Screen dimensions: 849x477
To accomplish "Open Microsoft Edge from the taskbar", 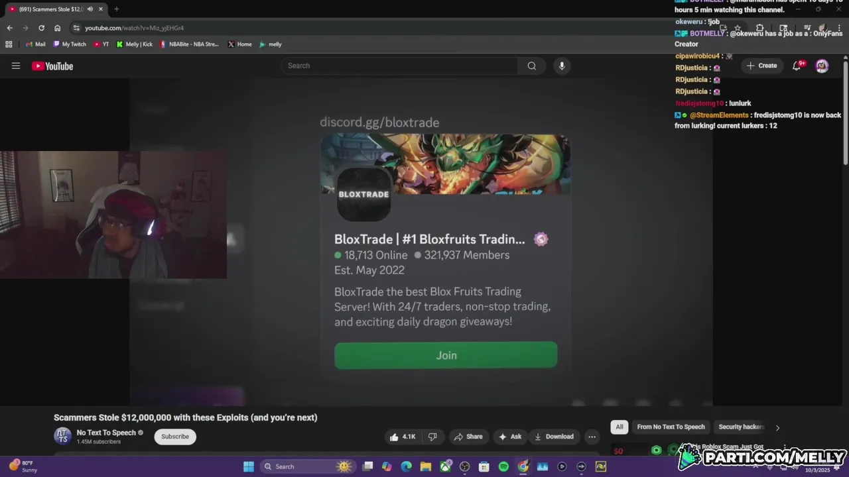I will tap(406, 466).
